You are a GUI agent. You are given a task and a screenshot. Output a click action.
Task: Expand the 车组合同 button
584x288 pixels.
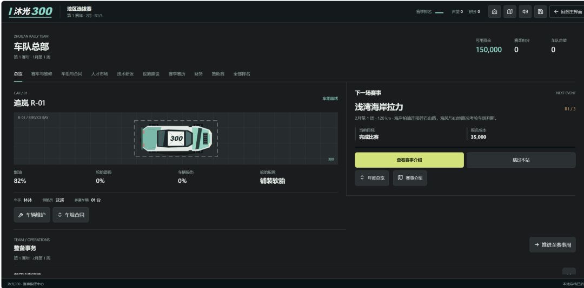(71, 215)
